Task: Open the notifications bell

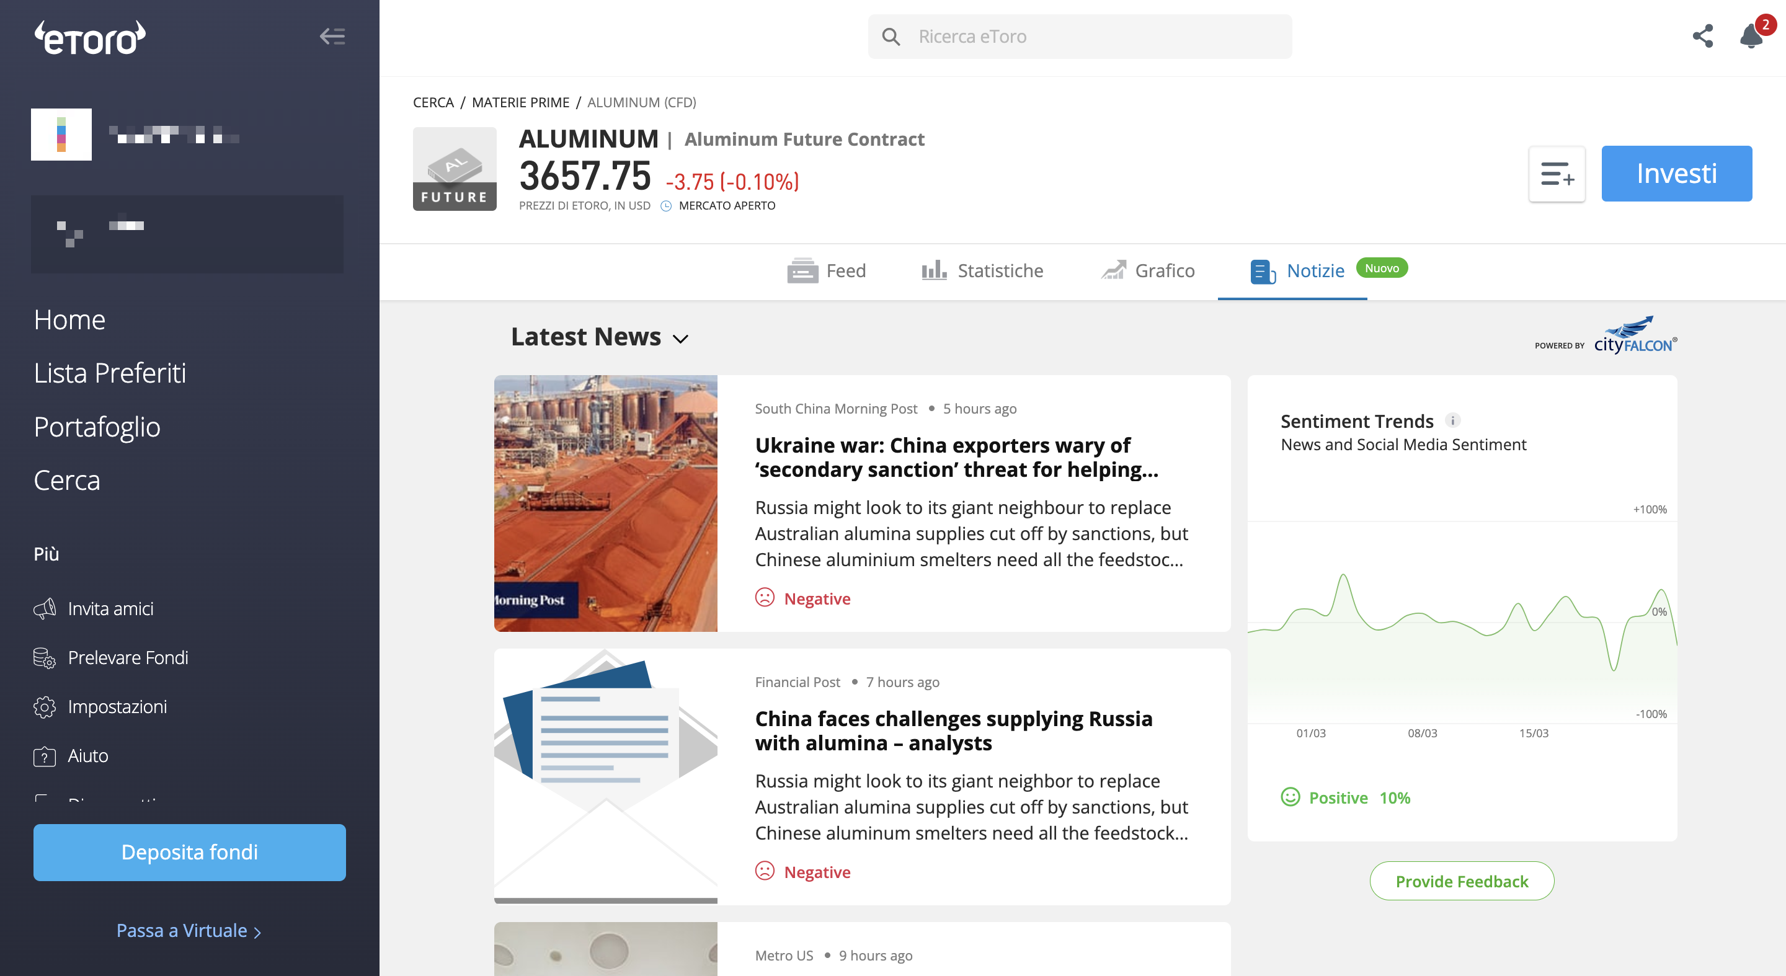Action: [x=1751, y=36]
